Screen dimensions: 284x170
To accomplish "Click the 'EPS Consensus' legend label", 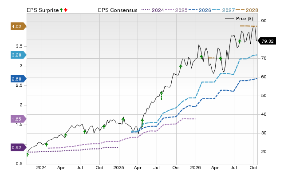I will tap(118, 10).
